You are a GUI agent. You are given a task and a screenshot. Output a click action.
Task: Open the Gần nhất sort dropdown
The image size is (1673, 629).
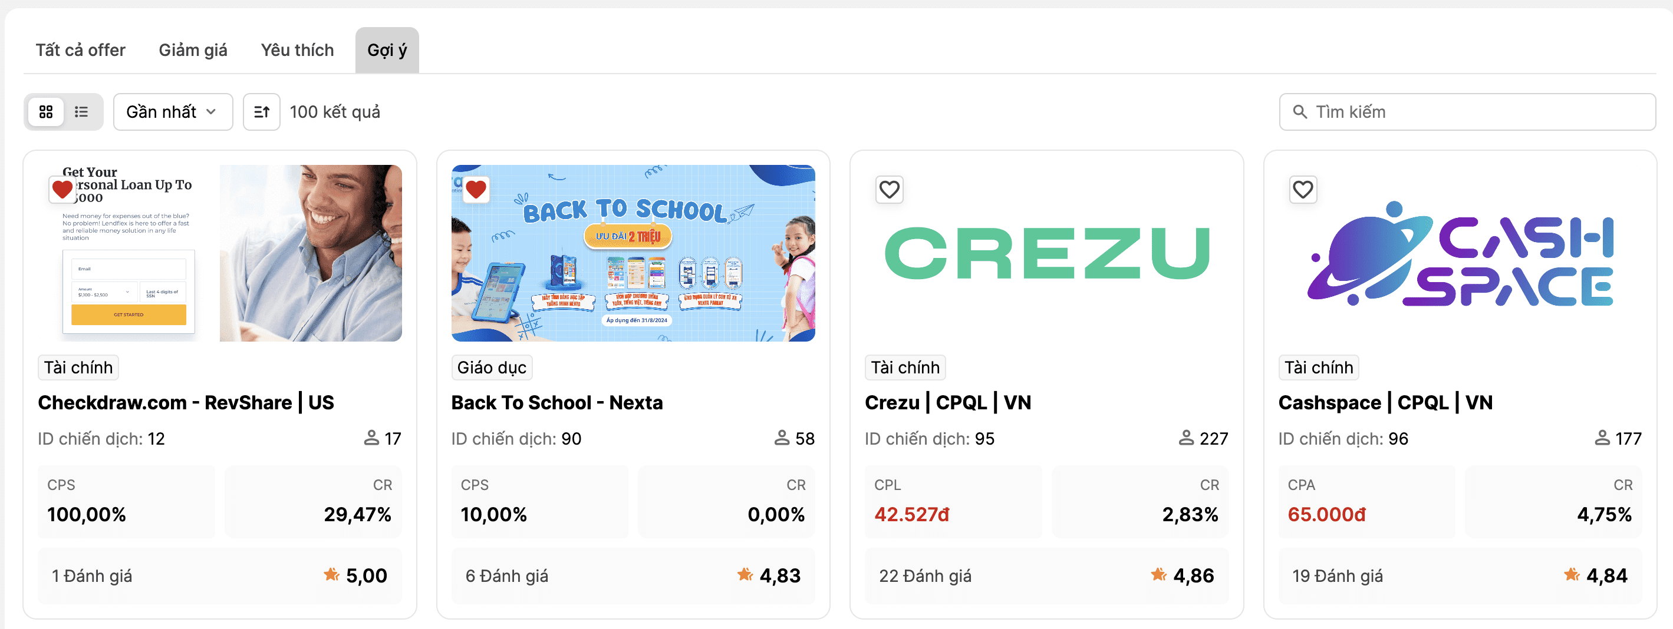(173, 112)
